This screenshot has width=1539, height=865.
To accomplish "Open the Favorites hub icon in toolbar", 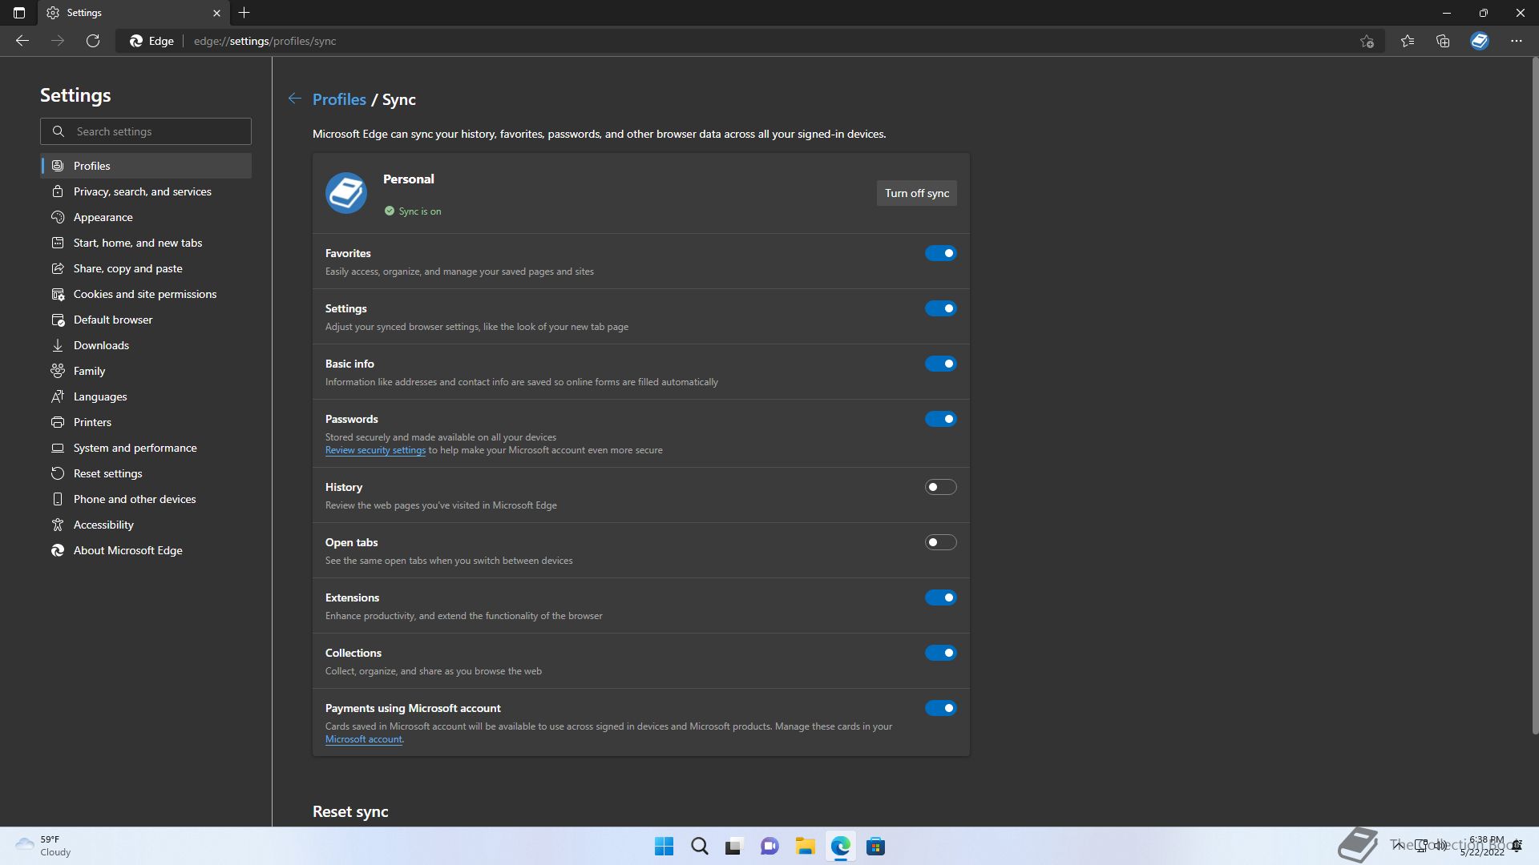I will 1408,41.
